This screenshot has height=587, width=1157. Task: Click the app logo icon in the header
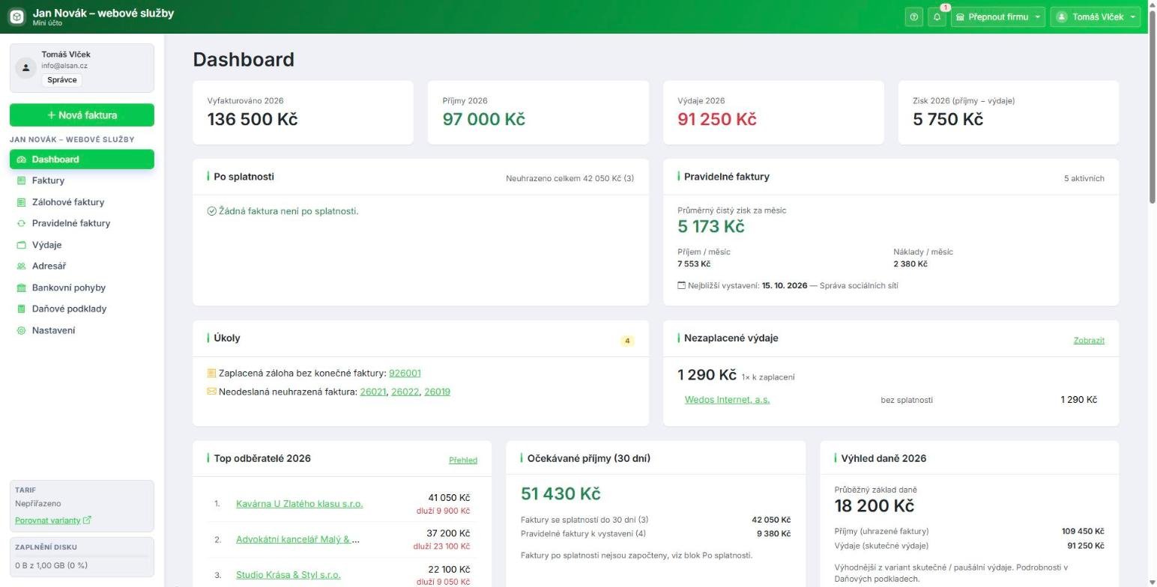(x=16, y=16)
